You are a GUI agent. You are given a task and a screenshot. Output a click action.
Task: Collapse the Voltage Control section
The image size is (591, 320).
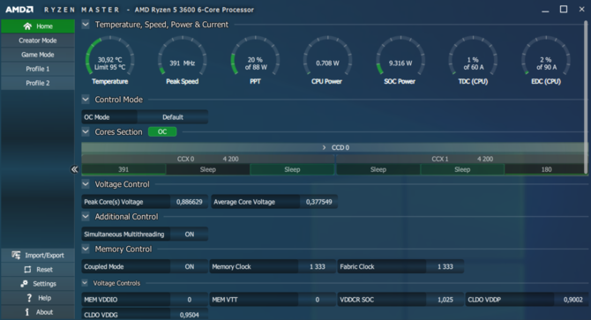pos(86,184)
